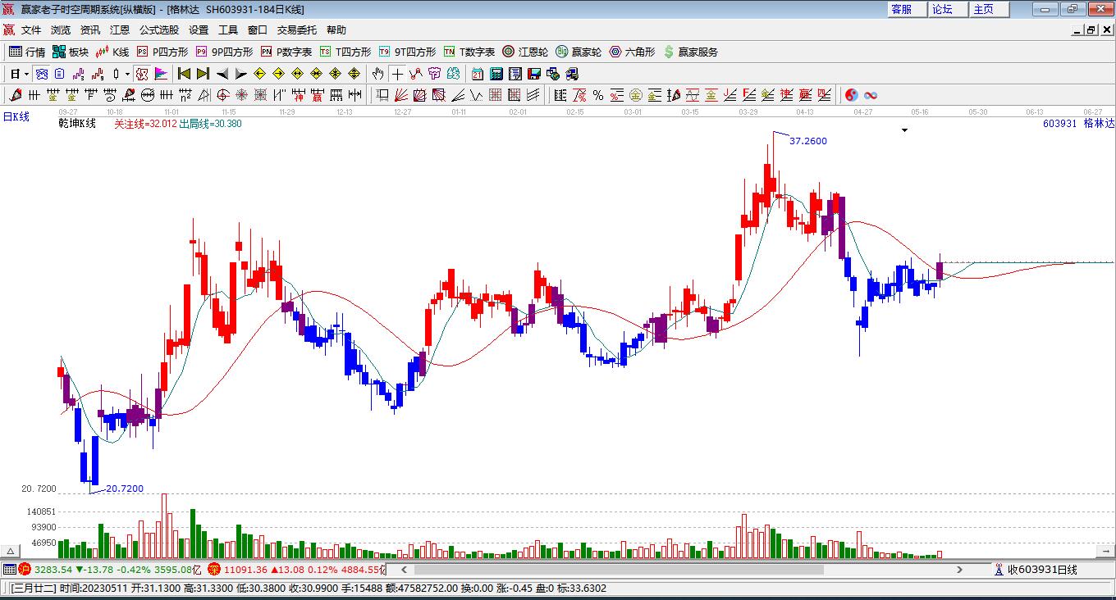
Task: Click the grid icon in status bar
Action: click(x=9, y=569)
